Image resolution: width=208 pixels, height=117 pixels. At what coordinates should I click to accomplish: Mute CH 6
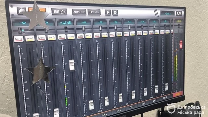click(x=112, y=34)
